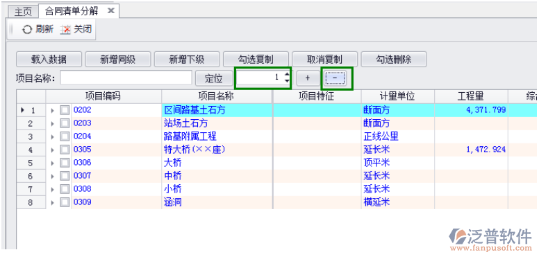Expand the 0204 路基附属工程 row
This screenshot has height=259, width=539.
(53, 136)
